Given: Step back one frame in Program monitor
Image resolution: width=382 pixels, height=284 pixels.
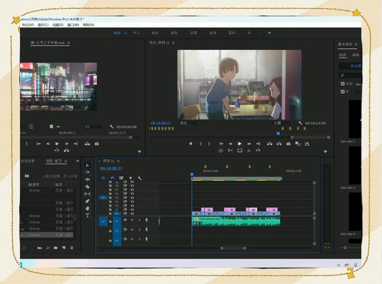Looking at the screenshot, I should point(230,144).
